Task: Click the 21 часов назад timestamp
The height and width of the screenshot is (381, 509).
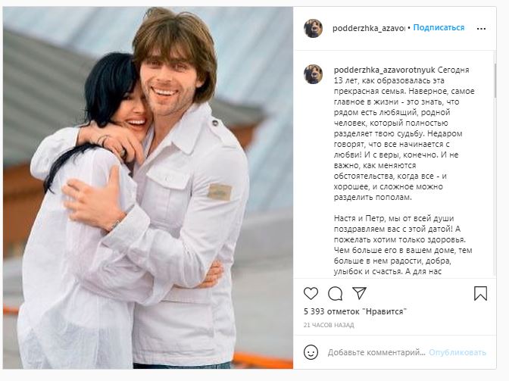Action: (x=329, y=325)
